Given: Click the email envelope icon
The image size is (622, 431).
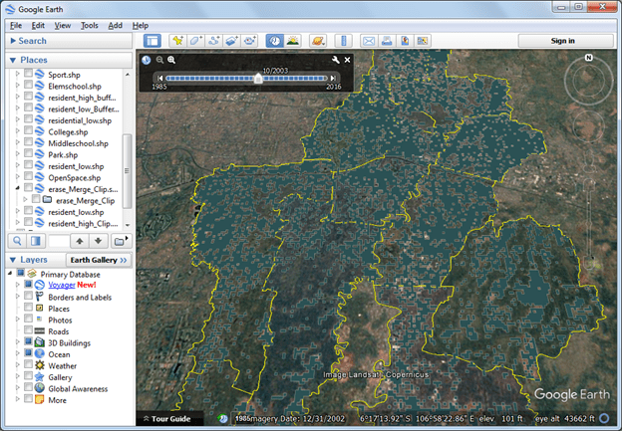Looking at the screenshot, I should [369, 41].
